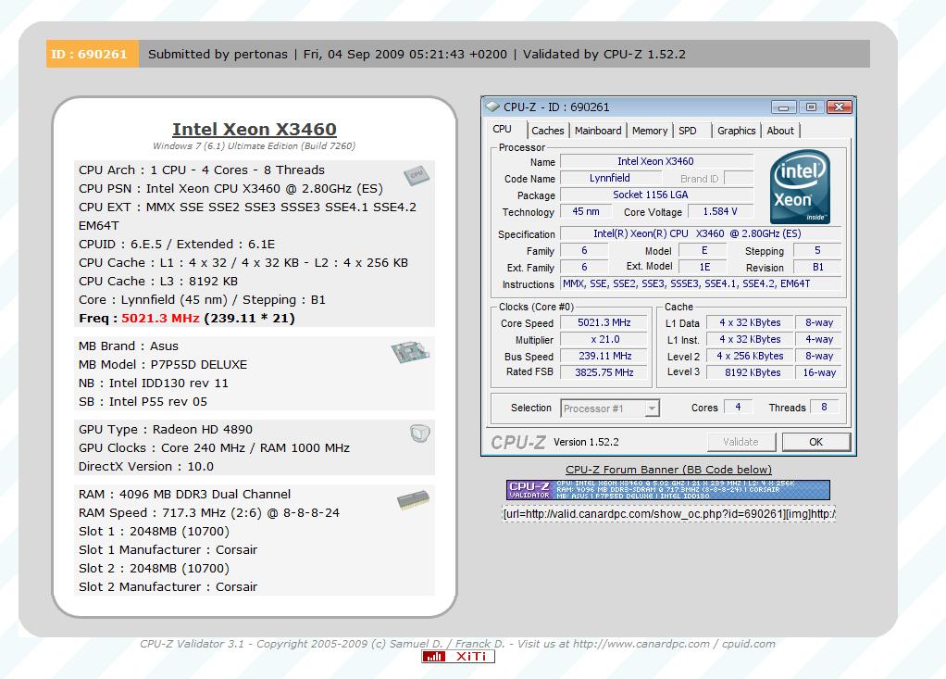
Task: Click the RAM module icon in memory section
Action: click(413, 501)
